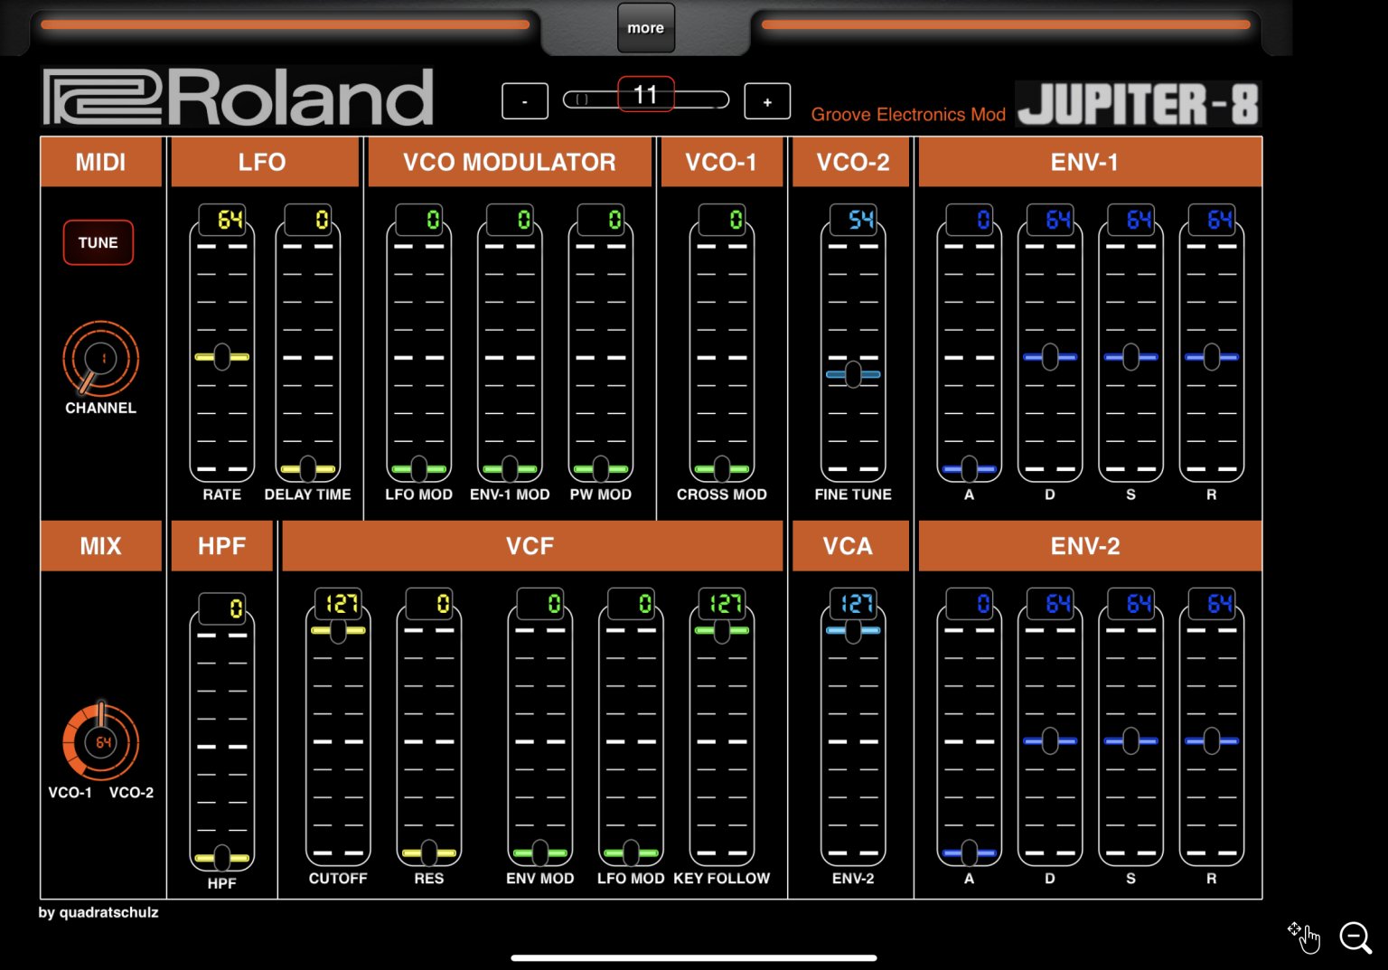
Task: Click the ENV-1 attack (A) slider handle
Action: (x=970, y=468)
